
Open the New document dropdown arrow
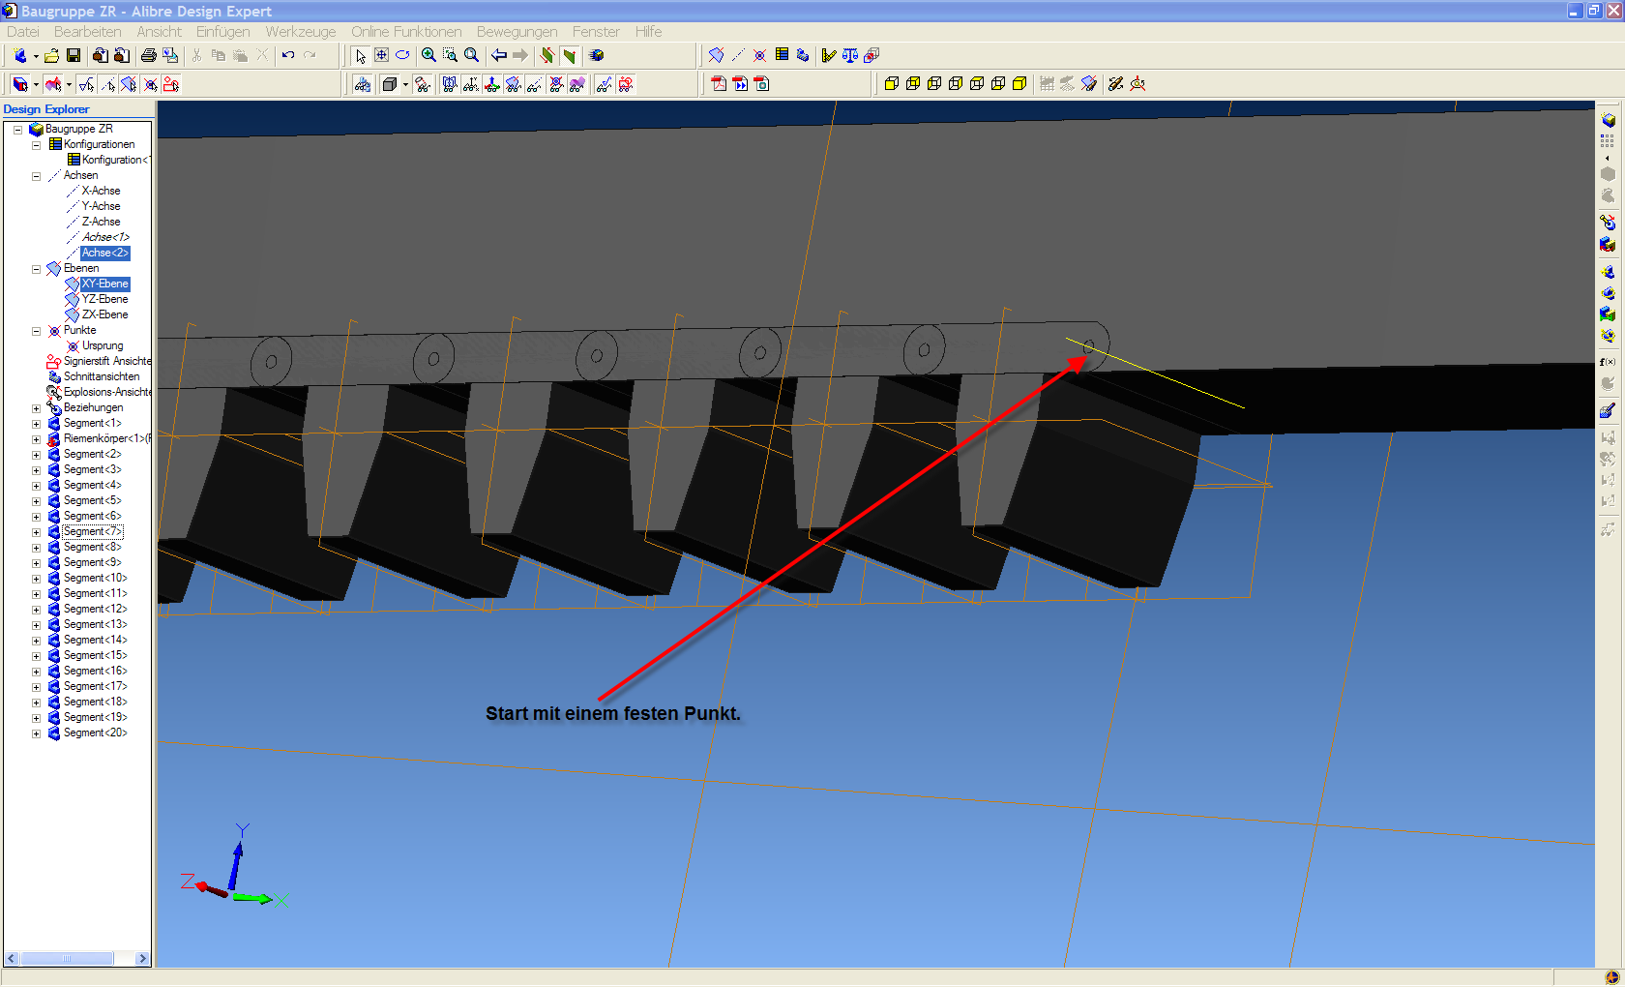(x=36, y=56)
